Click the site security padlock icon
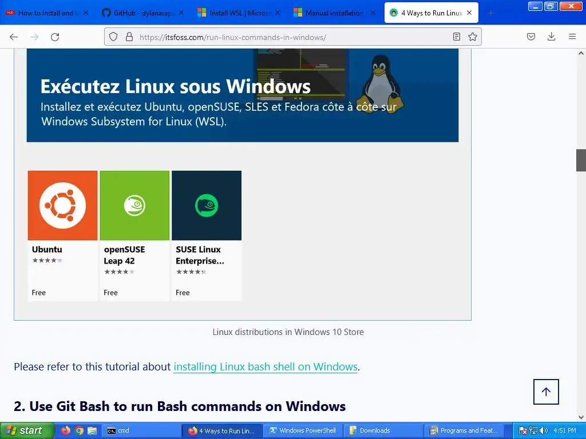Image resolution: width=586 pixels, height=439 pixels. (x=129, y=37)
